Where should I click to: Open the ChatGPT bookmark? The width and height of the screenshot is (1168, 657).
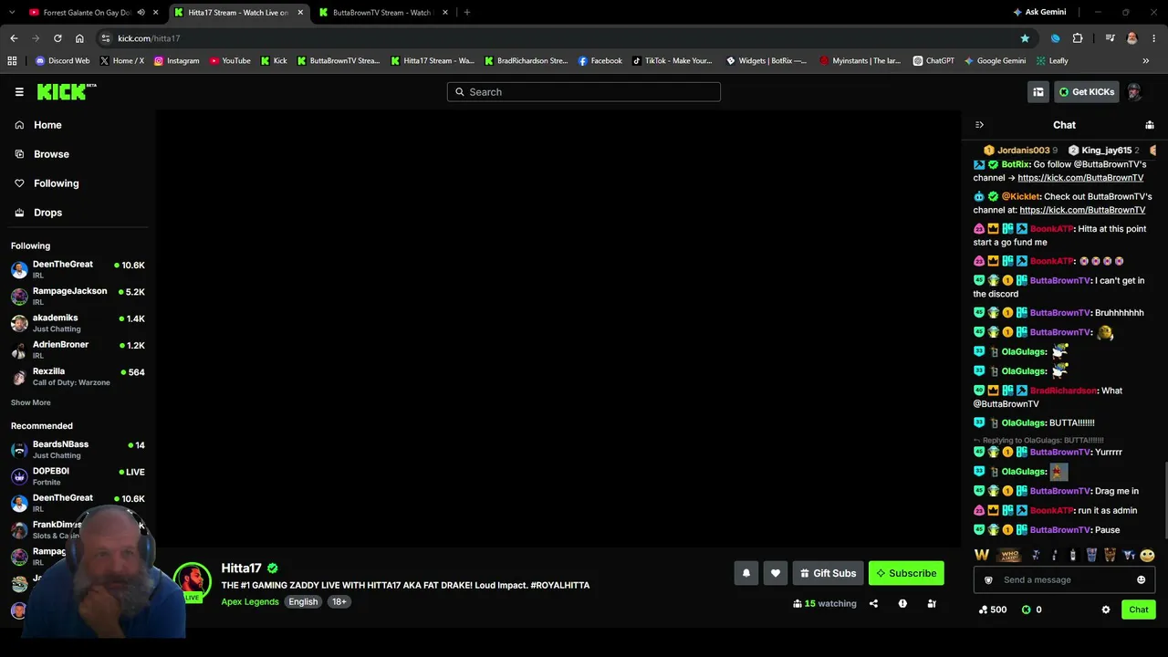(x=933, y=61)
